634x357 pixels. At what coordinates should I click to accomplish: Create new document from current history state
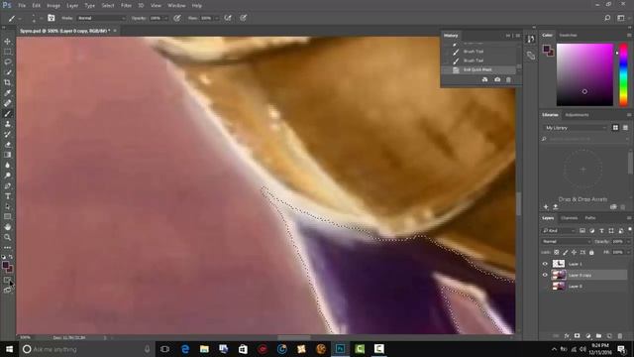point(484,79)
